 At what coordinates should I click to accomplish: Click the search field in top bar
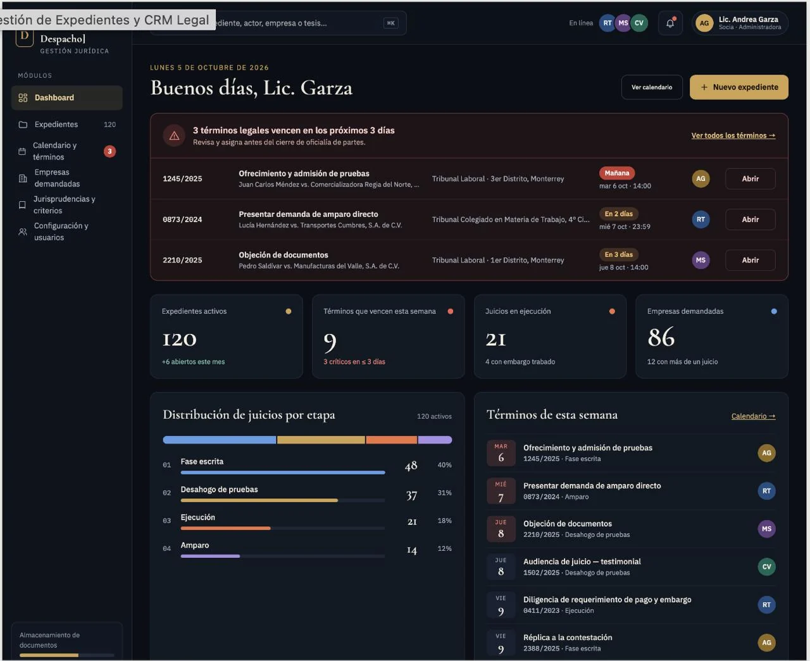(278, 23)
